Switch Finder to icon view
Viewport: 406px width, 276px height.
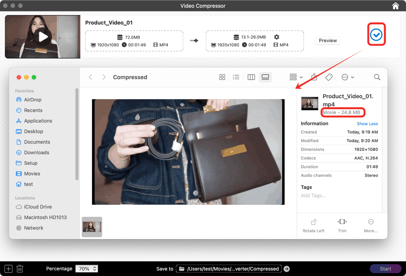(x=222, y=77)
